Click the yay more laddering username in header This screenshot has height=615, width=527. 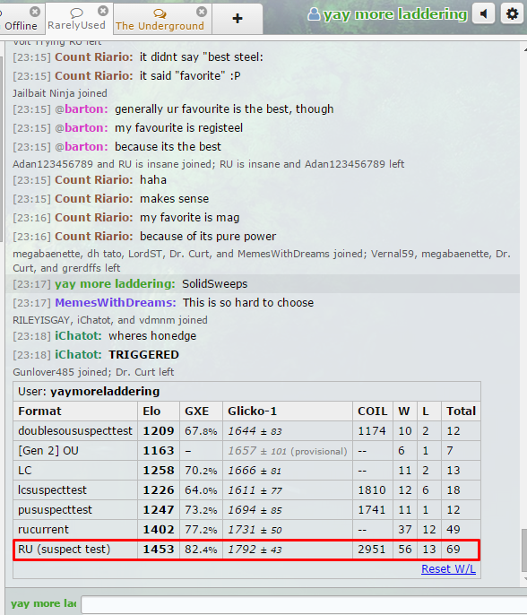pyautogui.click(x=395, y=14)
